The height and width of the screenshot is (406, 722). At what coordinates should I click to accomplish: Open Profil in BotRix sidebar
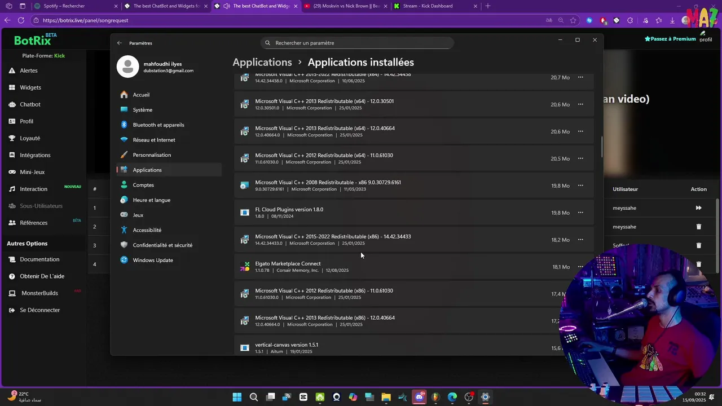coord(27,121)
